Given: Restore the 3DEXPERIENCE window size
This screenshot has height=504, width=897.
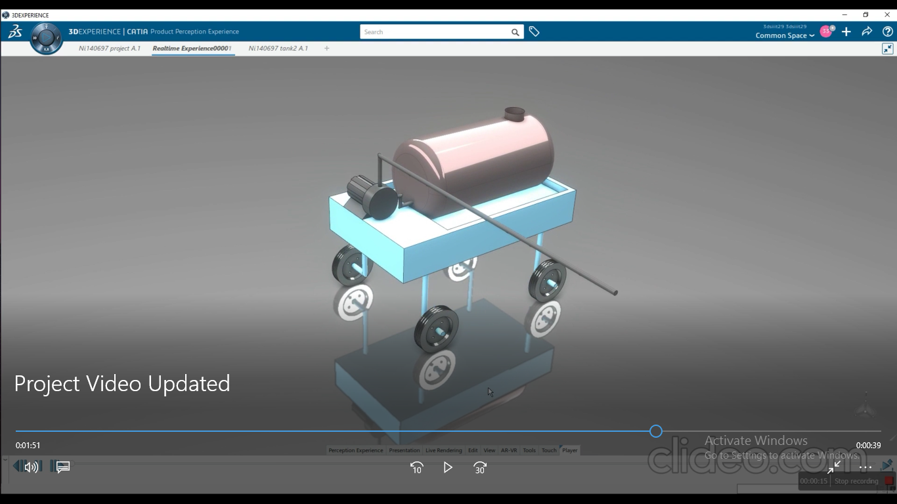Looking at the screenshot, I should coord(865,14).
